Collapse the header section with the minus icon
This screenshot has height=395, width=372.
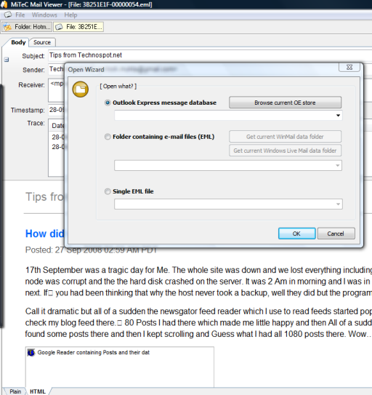click(x=7, y=60)
